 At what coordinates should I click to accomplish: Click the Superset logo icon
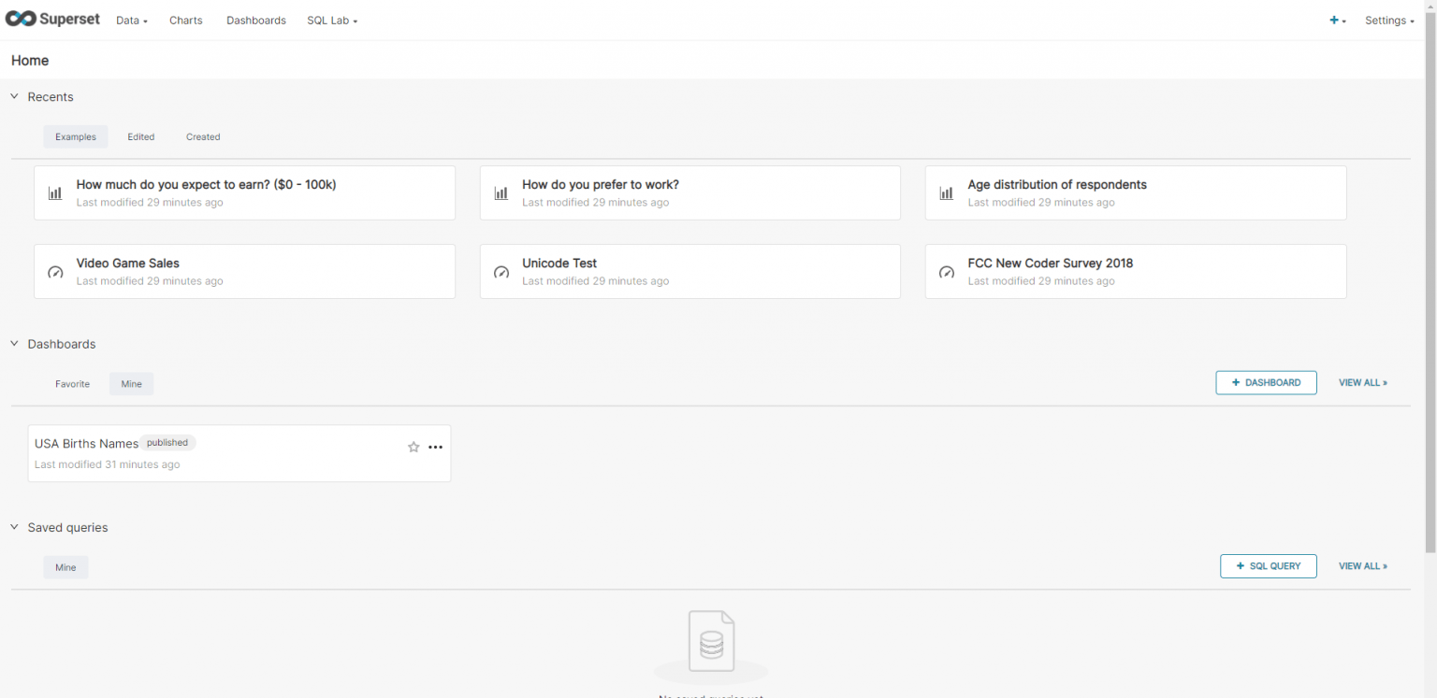tap(21, 20)
